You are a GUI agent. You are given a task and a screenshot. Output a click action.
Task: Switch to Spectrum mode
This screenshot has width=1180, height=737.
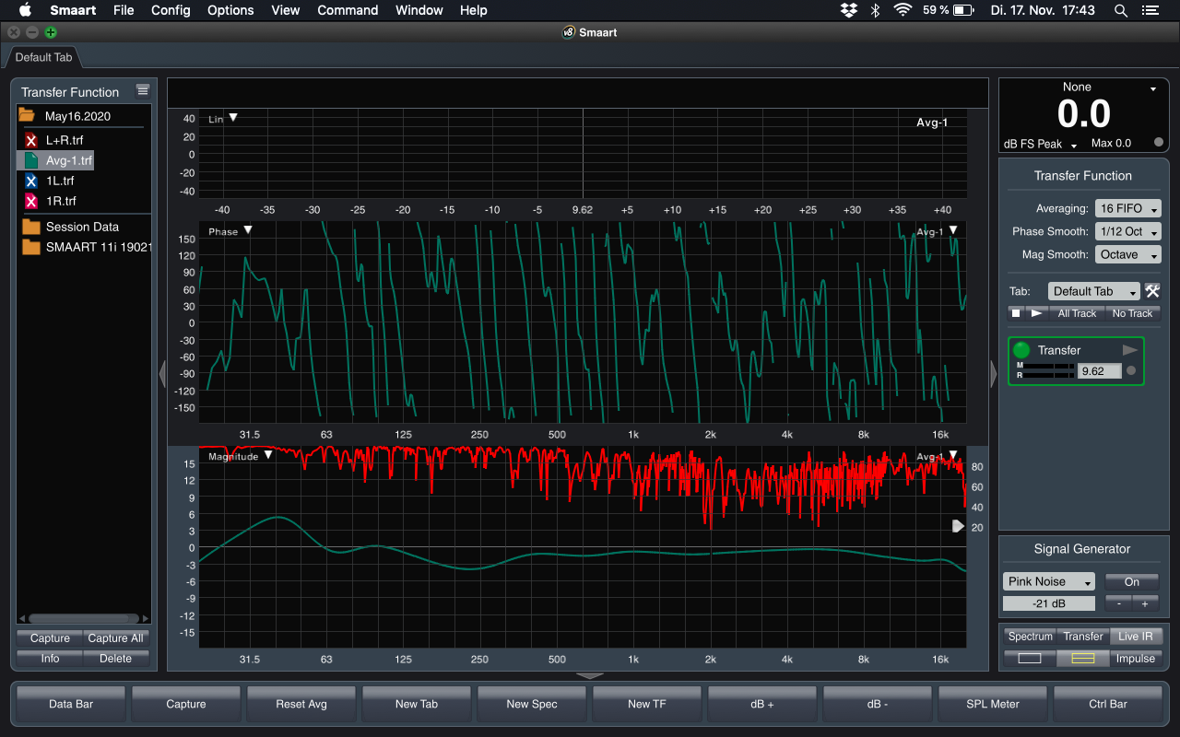click(1030, 637)
